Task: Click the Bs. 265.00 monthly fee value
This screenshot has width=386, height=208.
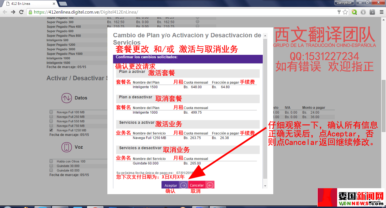Action: pyautogui.click(x=192, y=163)
